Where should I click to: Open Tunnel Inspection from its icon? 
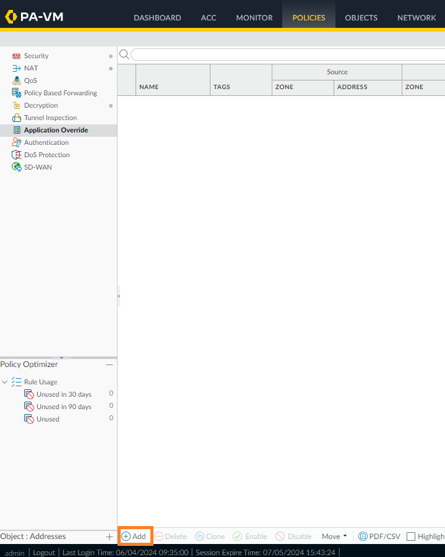point(17,118)
